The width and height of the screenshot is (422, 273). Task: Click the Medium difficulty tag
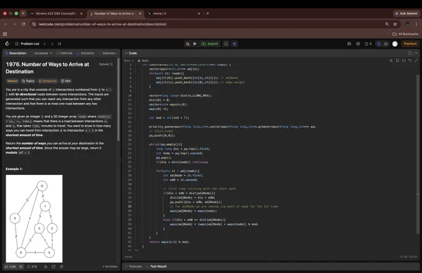[12, 81]
